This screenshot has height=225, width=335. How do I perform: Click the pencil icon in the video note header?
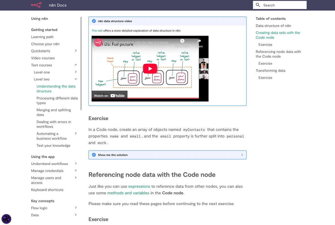(x=94, y=21)
